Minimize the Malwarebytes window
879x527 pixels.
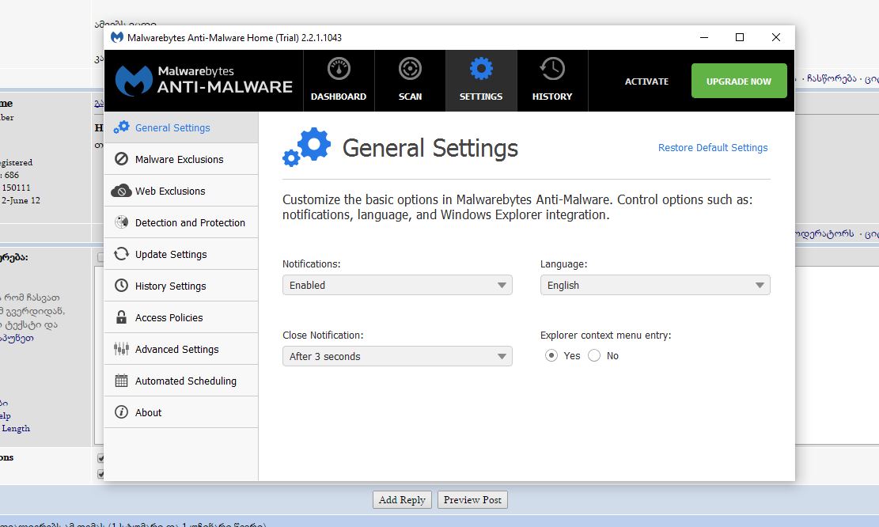(x=704, y=37)
